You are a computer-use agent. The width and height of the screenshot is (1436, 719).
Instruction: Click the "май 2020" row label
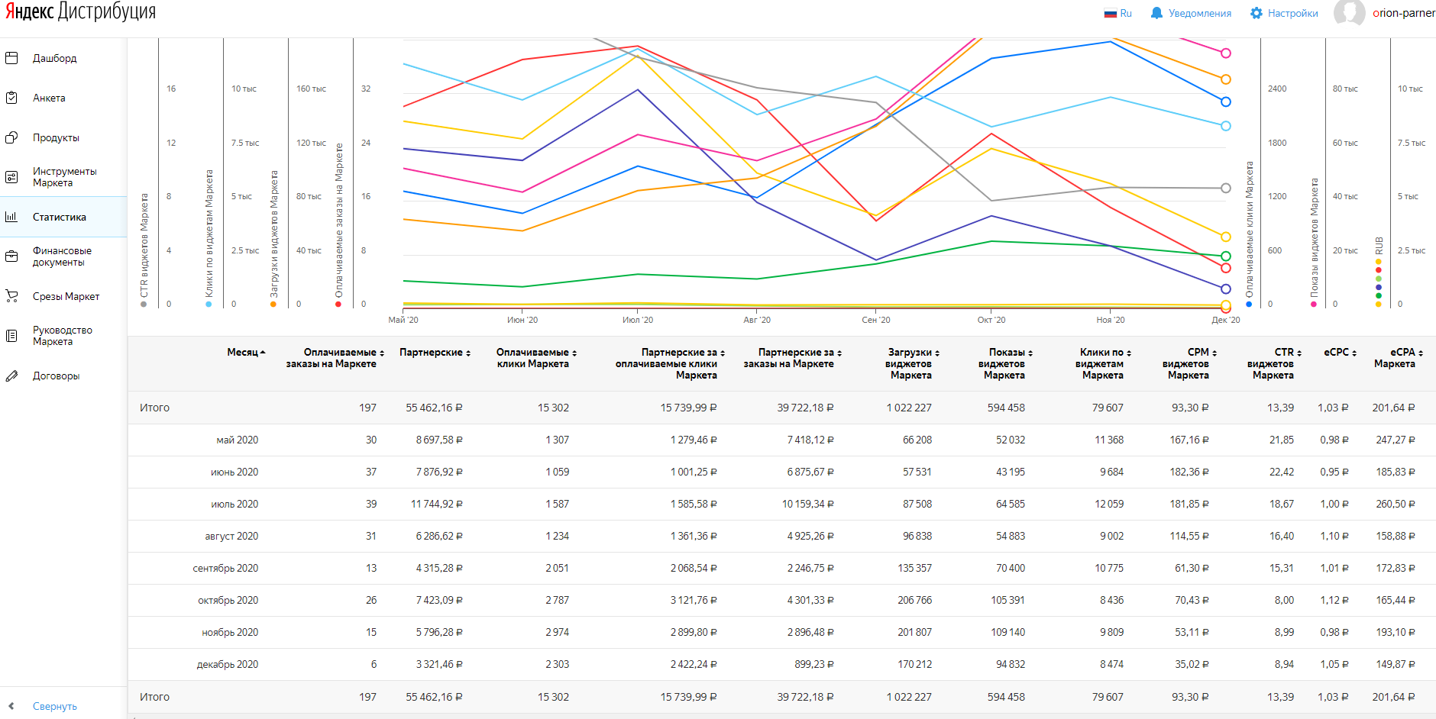pyautogui.click(x=238, y=440)
